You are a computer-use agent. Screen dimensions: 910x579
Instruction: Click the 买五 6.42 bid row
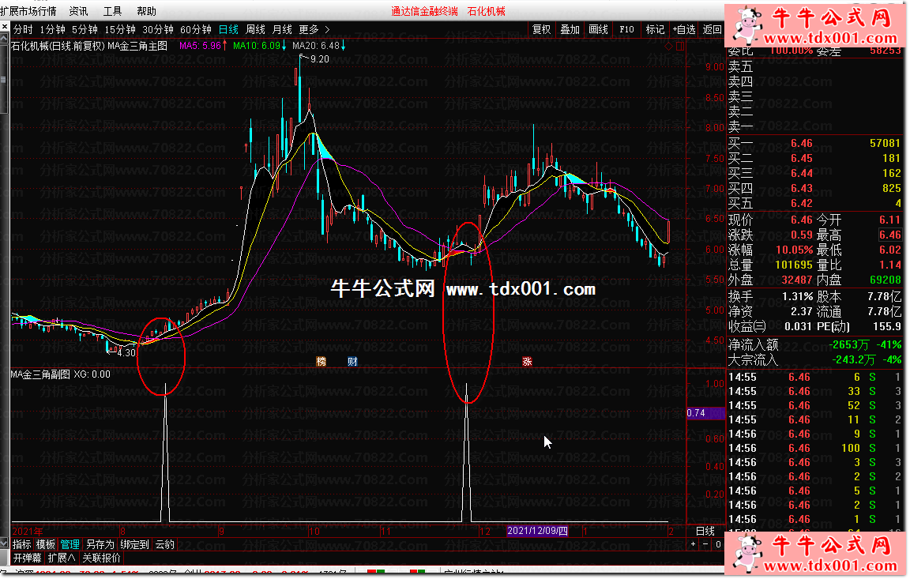click(x=814, y=203)
